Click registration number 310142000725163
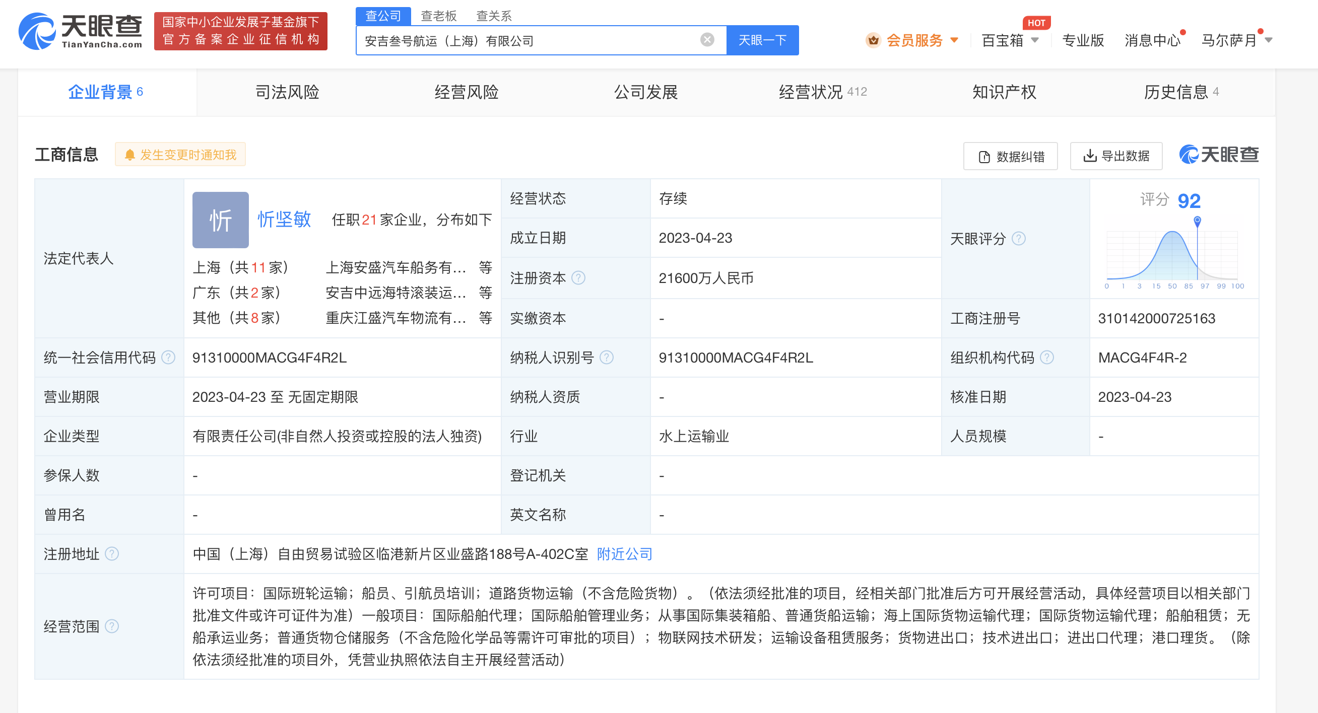Image resolution: width=1318 pixels, height=713 pixels. point(1156,318)
